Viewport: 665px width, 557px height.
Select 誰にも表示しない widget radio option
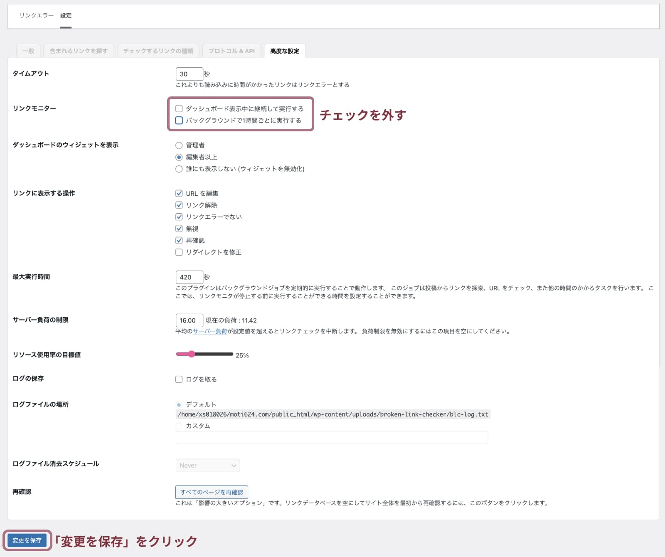179,169
